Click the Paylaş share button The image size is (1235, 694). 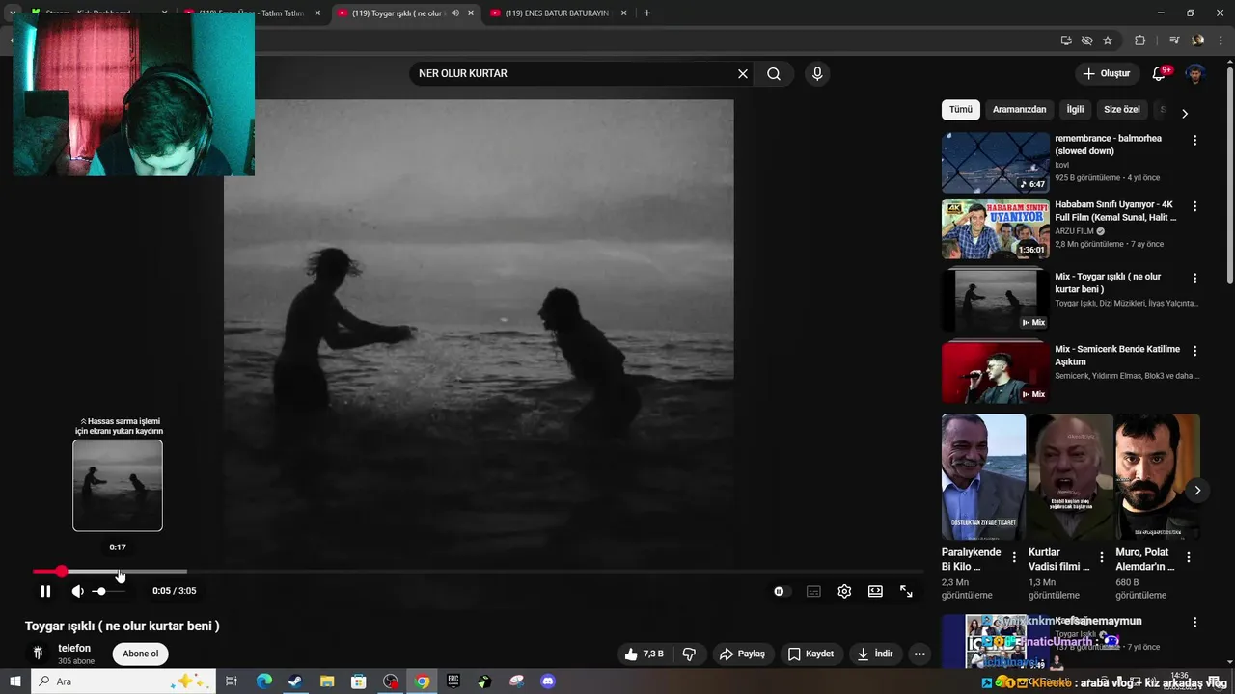click(742, 654)
